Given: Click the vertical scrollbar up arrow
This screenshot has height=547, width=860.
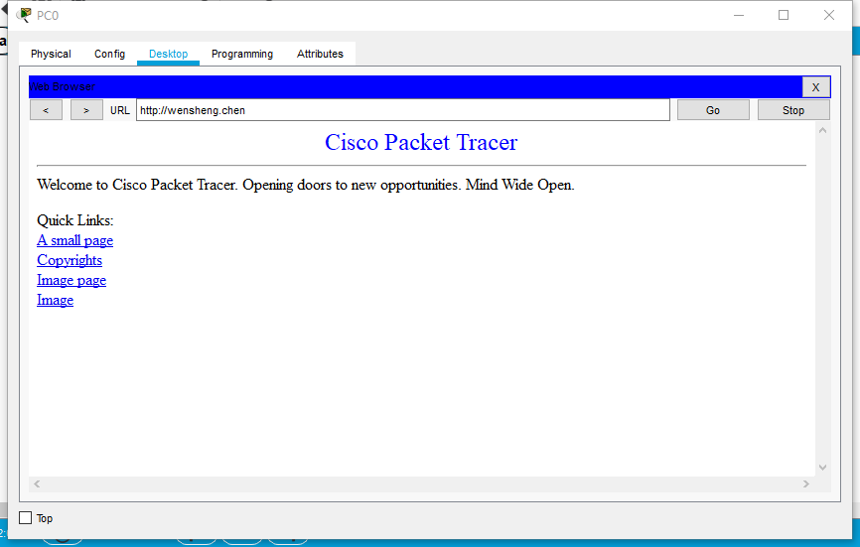Looking at the screenshot, I should click(x=822, y=130).
